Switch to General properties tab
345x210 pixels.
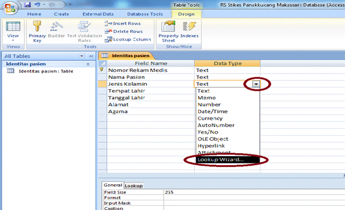[113, 185]
